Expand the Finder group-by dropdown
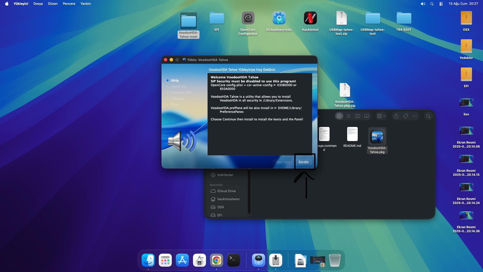 [x=381, y=116]
